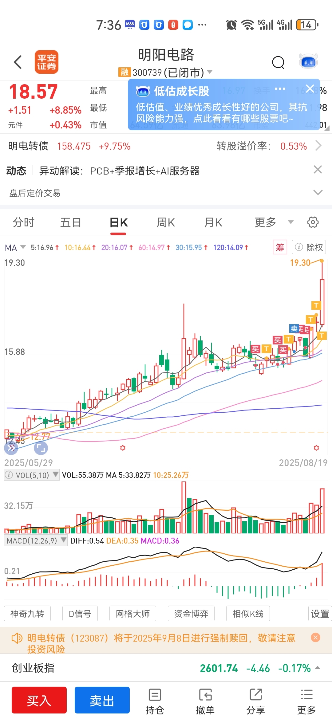Tap the Wi-Fi status icon
The image size is (332, 719).
point(247,25)
